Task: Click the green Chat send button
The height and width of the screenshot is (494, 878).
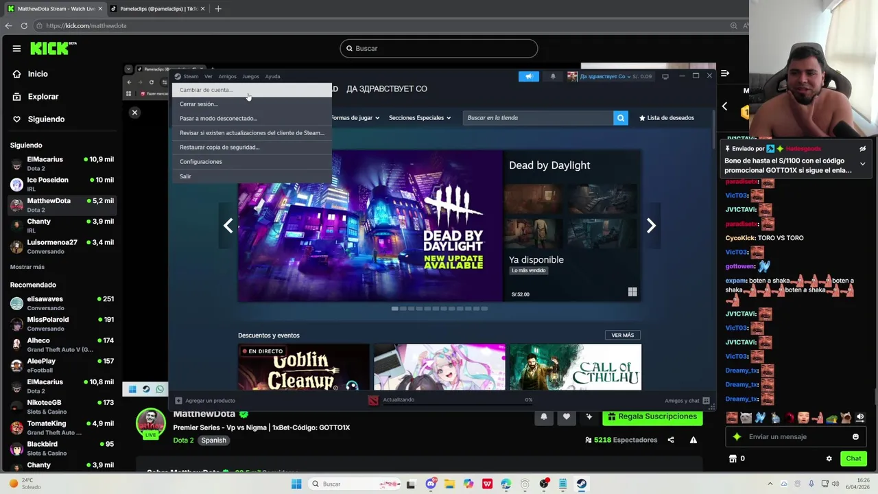Action: [x=853, y=458]
